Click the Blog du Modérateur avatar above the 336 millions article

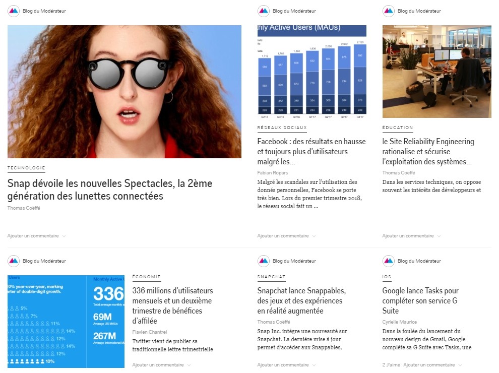point(14,261)
